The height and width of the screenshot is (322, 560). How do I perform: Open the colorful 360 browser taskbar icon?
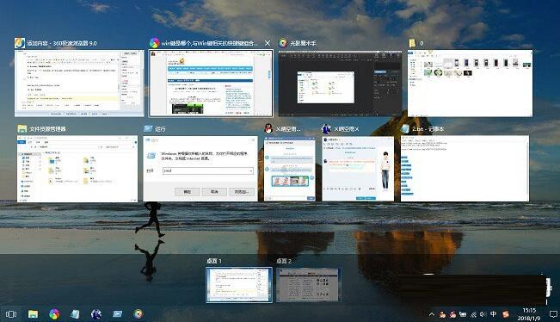tap(54, 314)
